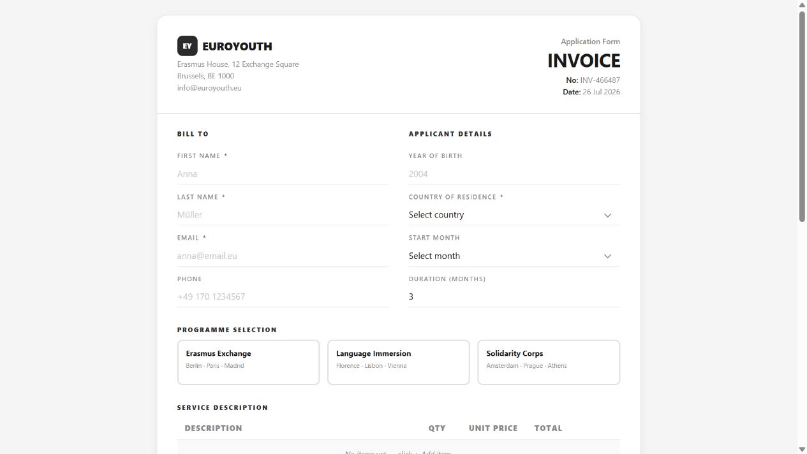Image resolution: width=807 pixels, height=454 pixels.
Task: Select the Erasmus Exchange programme card
Action: [x=248, y=362]
